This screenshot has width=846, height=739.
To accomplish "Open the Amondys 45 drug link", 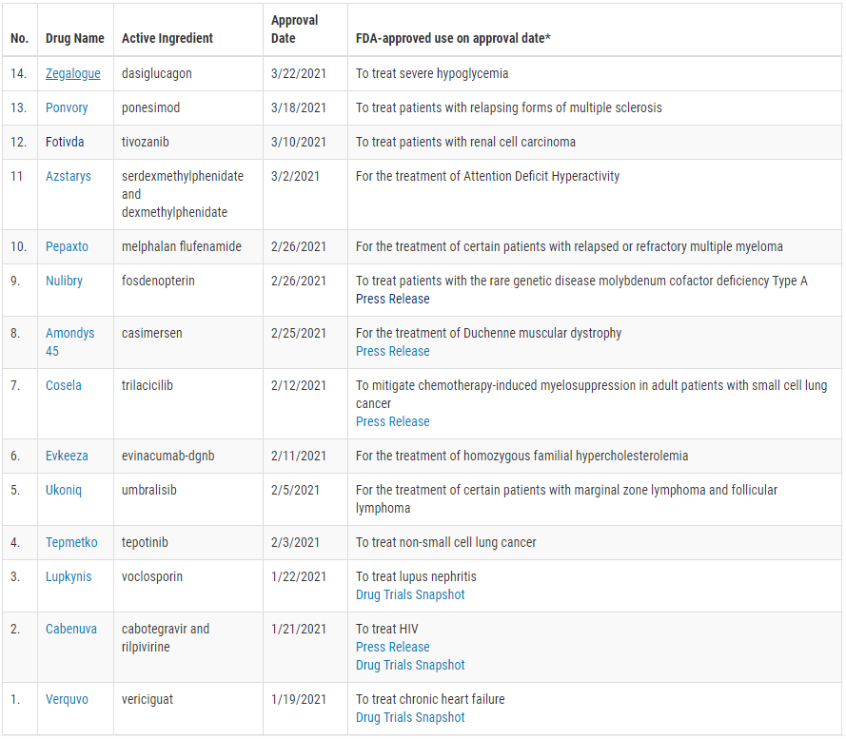I will pyautogui.click(x=69, y=342).
